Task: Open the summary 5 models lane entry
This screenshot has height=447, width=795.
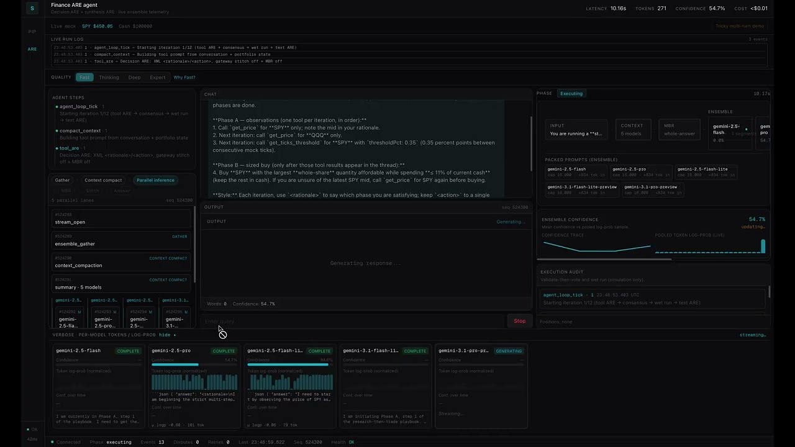Action: 121,284
